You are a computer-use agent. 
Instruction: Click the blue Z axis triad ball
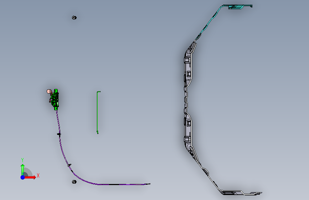[22, 177]
